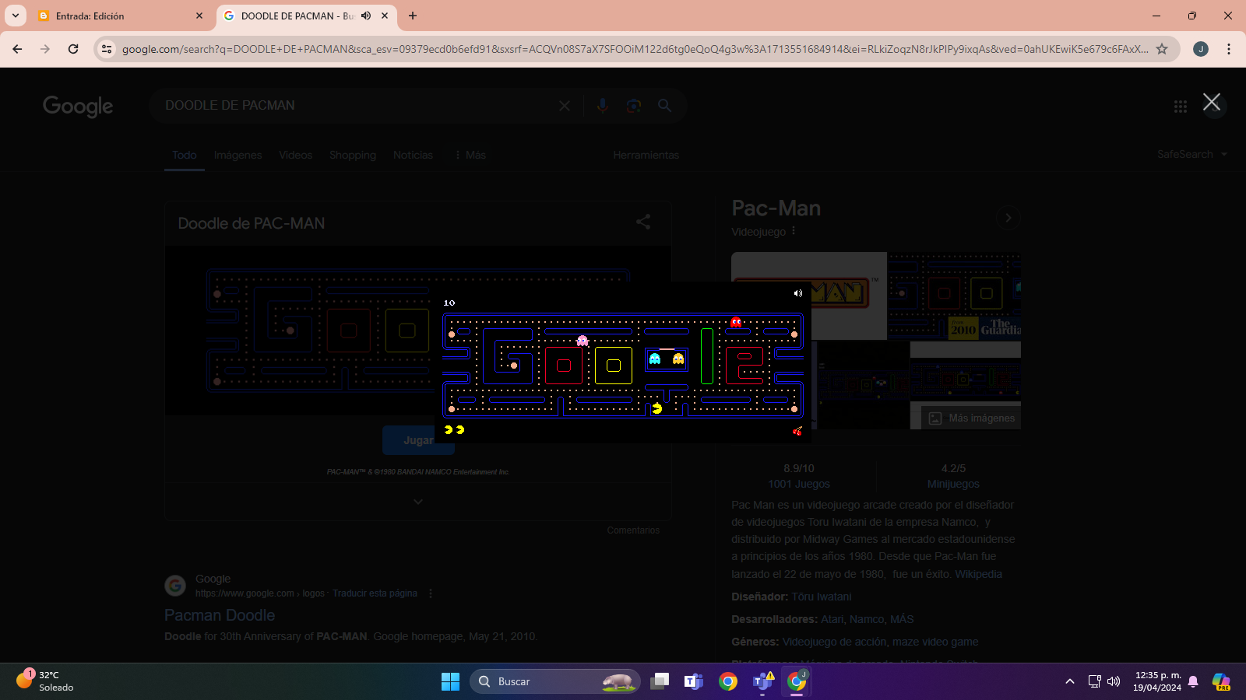Go back in the browser
This screenshot has height=700, width=1246.
17,49
